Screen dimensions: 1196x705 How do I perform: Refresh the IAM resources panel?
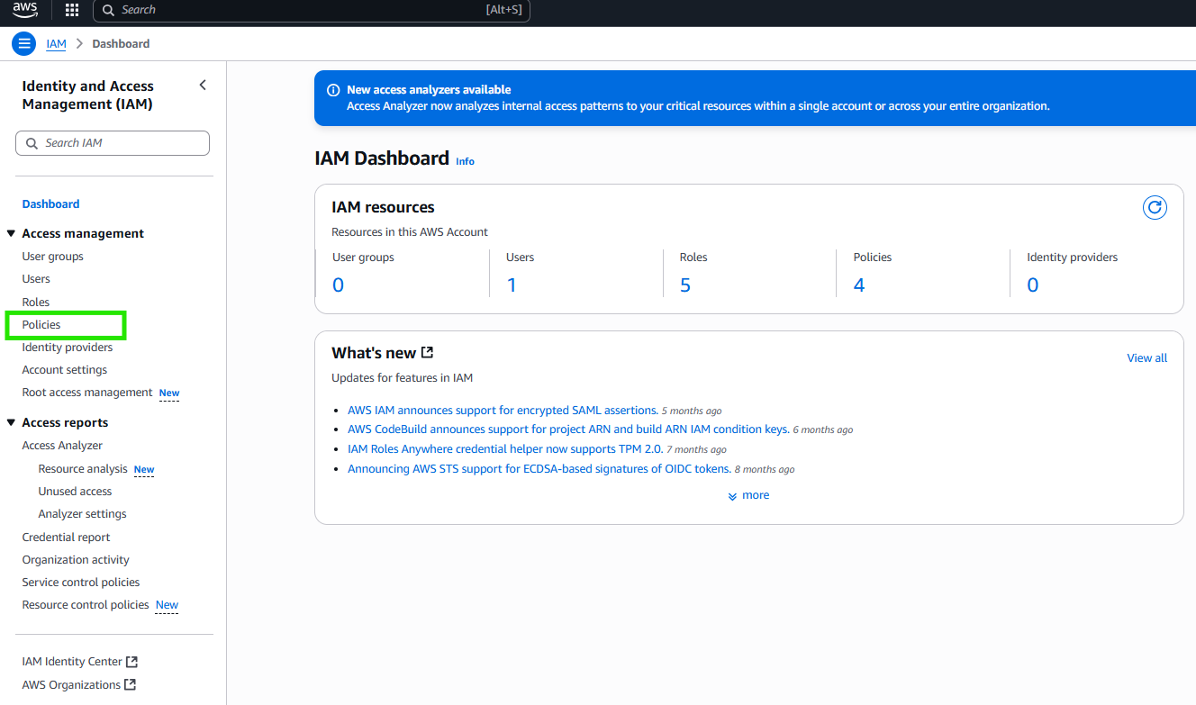[x=1155, y=208]
